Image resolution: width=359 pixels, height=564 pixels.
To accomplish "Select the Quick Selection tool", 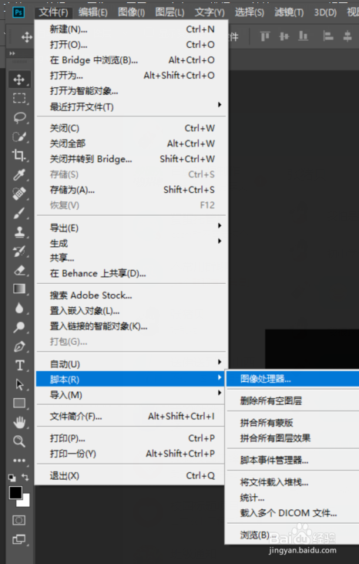I will [x=19, y=137].
